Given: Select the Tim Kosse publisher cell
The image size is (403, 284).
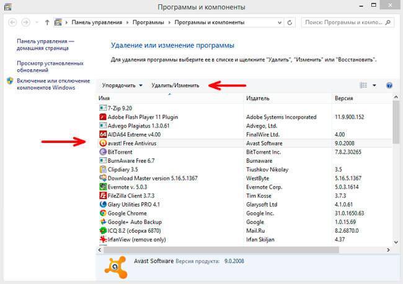Looking at the screenshot, I should [x=259, y=196].
